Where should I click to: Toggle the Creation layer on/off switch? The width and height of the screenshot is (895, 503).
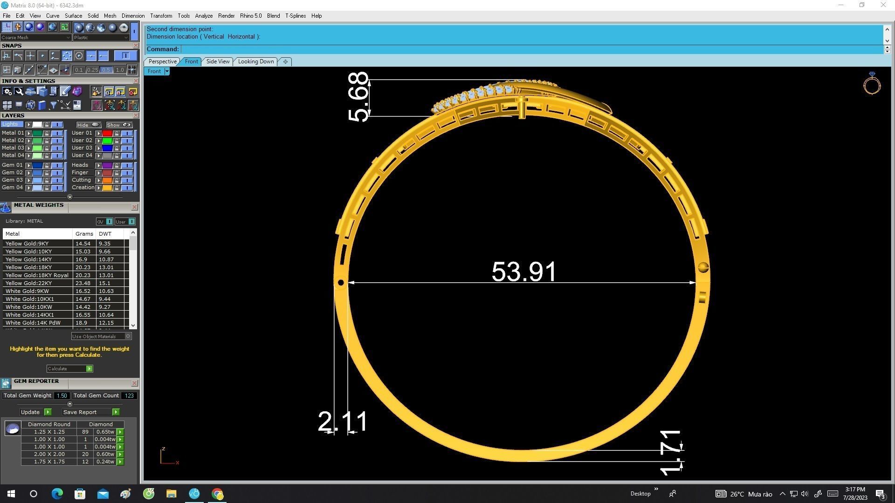pos(127,188)
